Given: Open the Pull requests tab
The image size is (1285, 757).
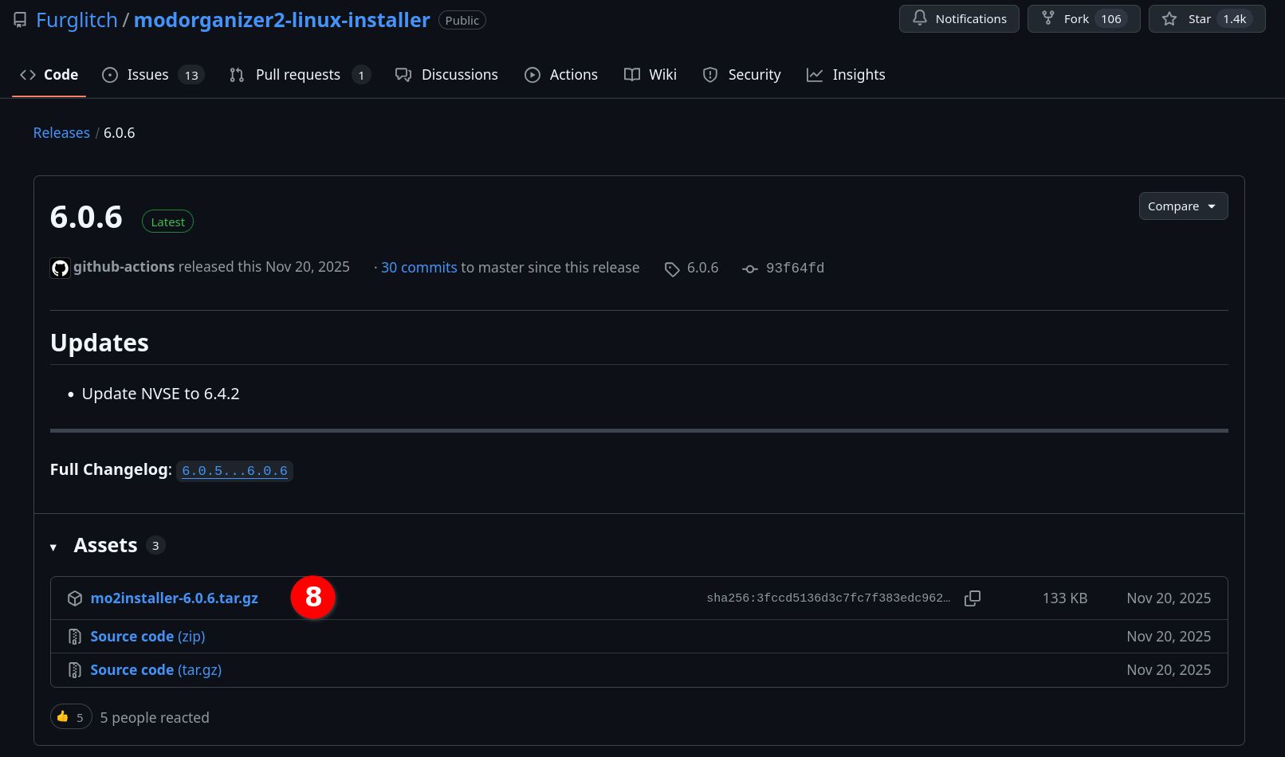Looking at the screenshot, I should tap(300, 75).
